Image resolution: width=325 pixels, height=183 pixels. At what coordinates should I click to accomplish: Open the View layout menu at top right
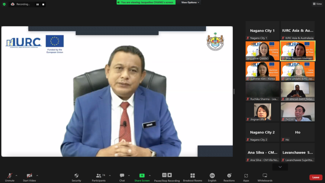317,4
